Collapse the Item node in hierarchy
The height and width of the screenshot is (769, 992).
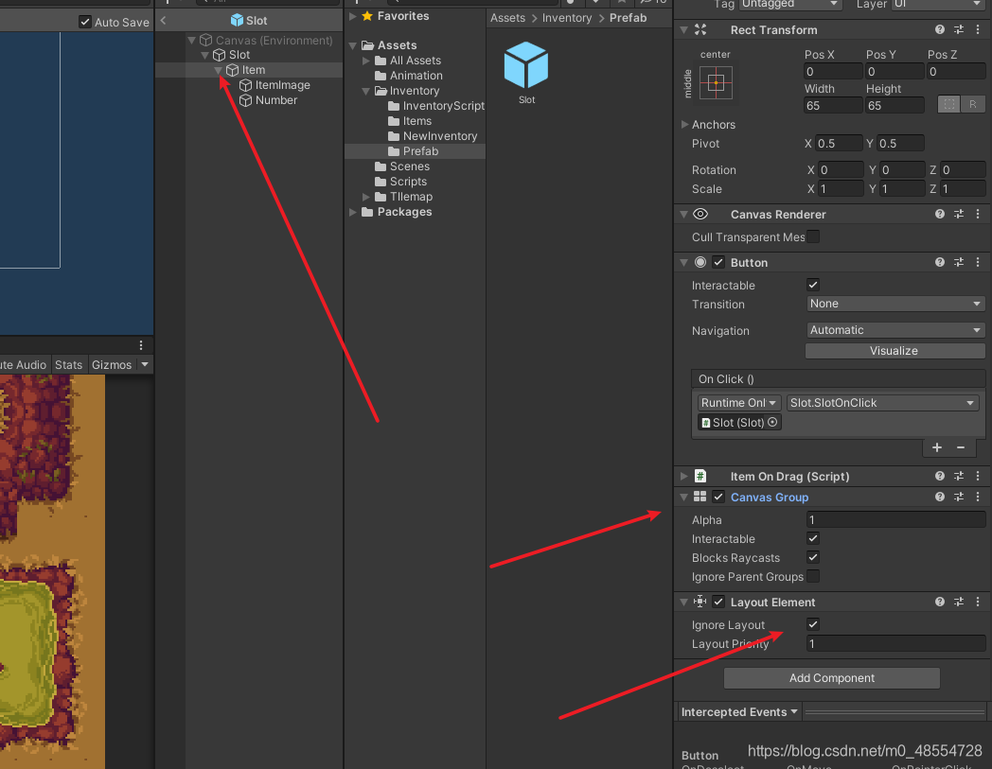click(x=219, y=70)
